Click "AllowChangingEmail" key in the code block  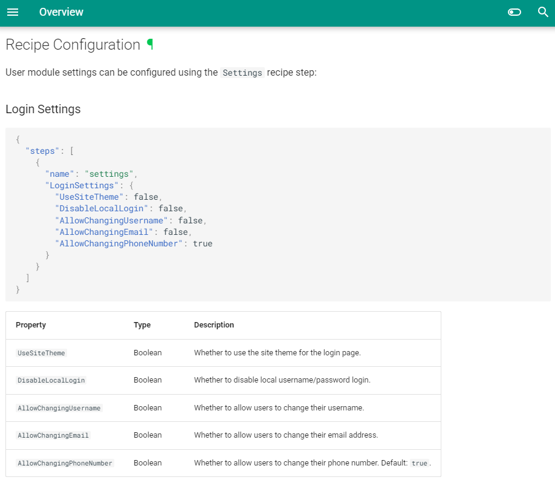pyautogui.click(x=104, y=232)
